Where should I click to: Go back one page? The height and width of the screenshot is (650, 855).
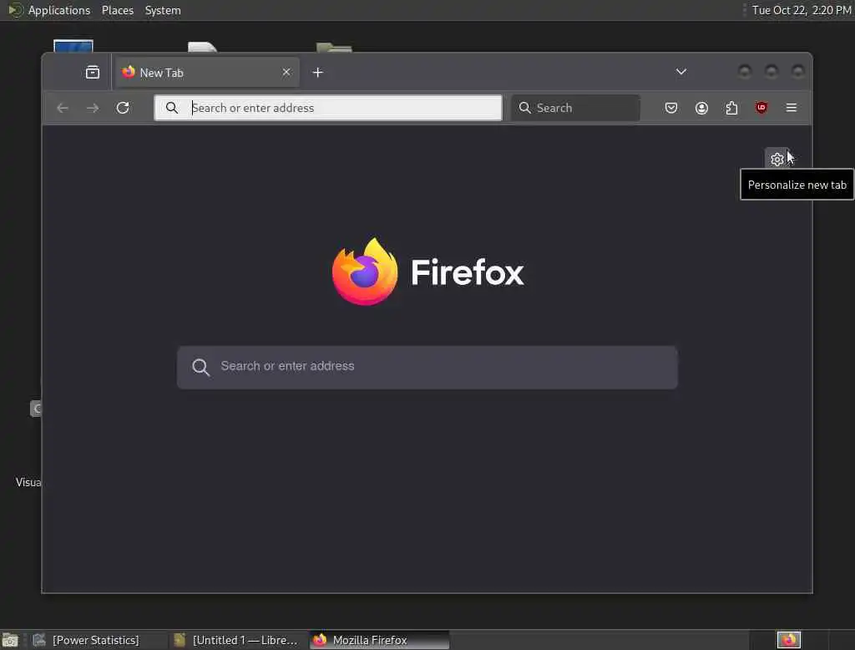coord(63,108)
